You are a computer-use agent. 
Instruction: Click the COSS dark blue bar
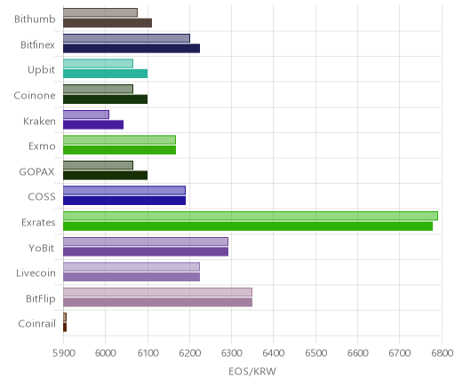point(124,201)
